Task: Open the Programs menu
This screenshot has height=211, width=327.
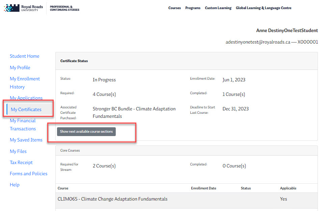Action: tap(193, 8)
